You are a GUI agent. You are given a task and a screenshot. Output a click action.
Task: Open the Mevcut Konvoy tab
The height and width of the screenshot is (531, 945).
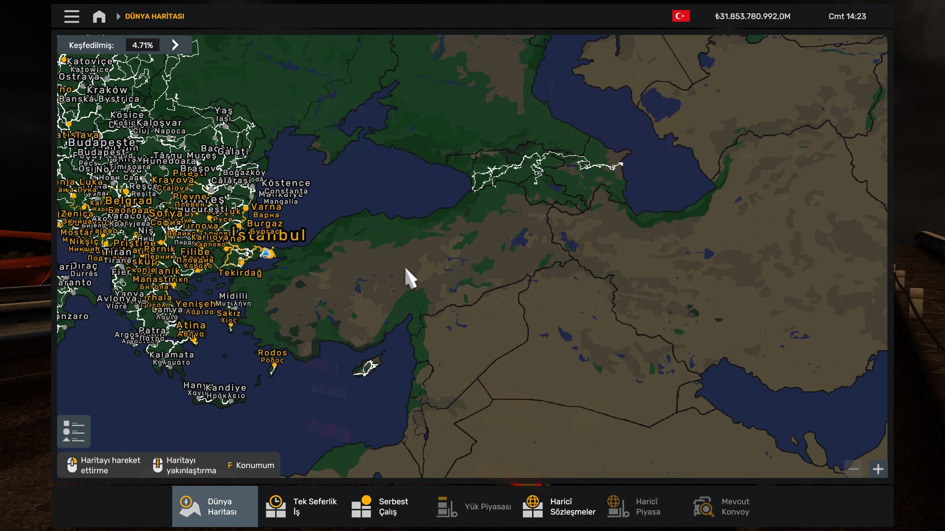point(729,506)
